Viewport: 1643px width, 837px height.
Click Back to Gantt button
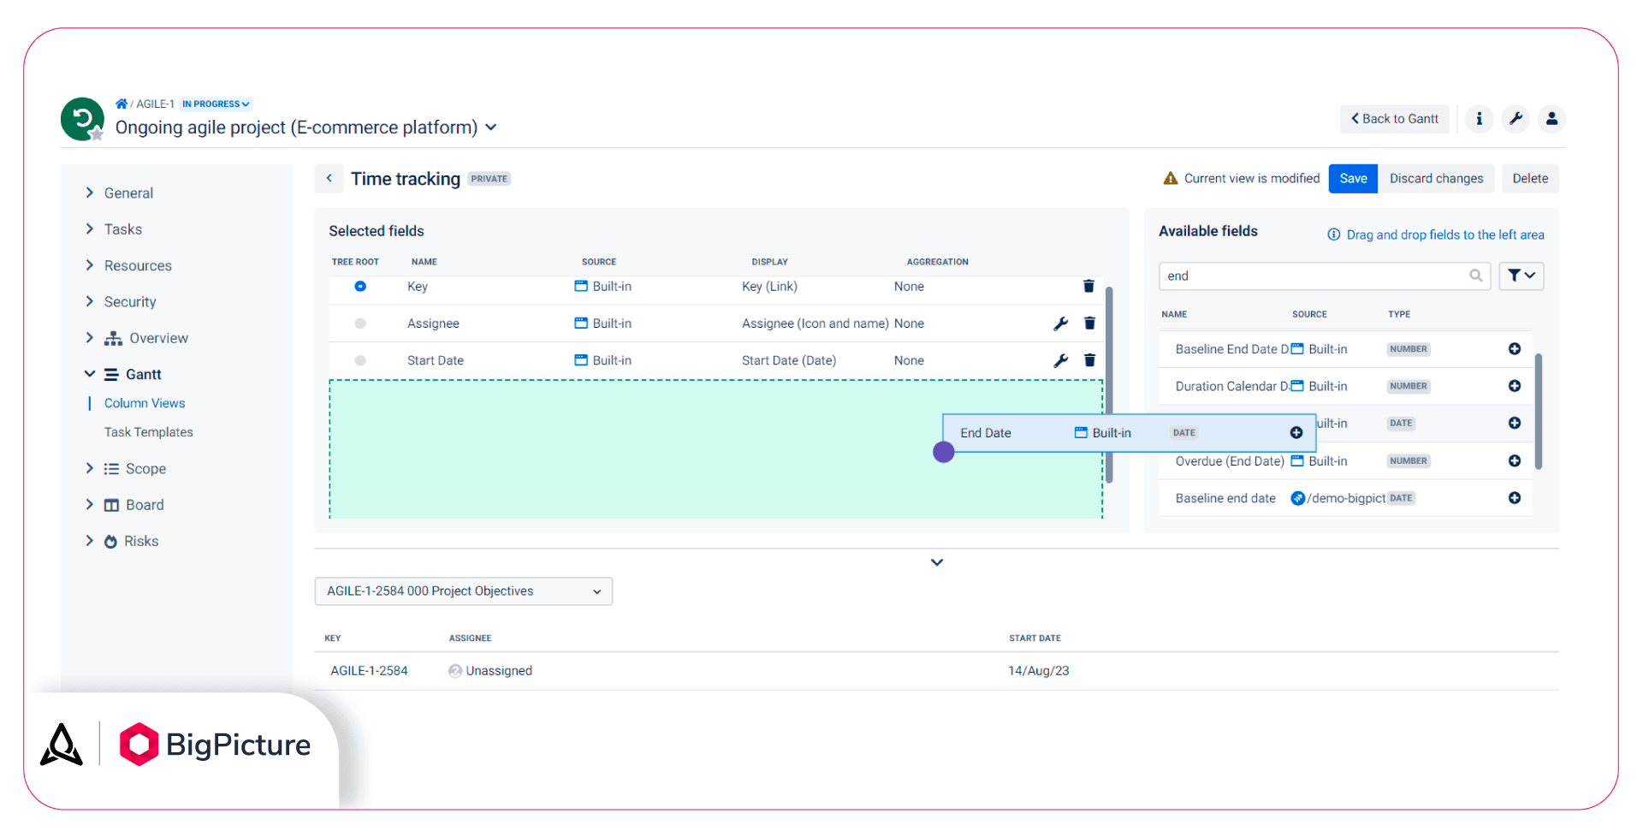point(1394,119)
